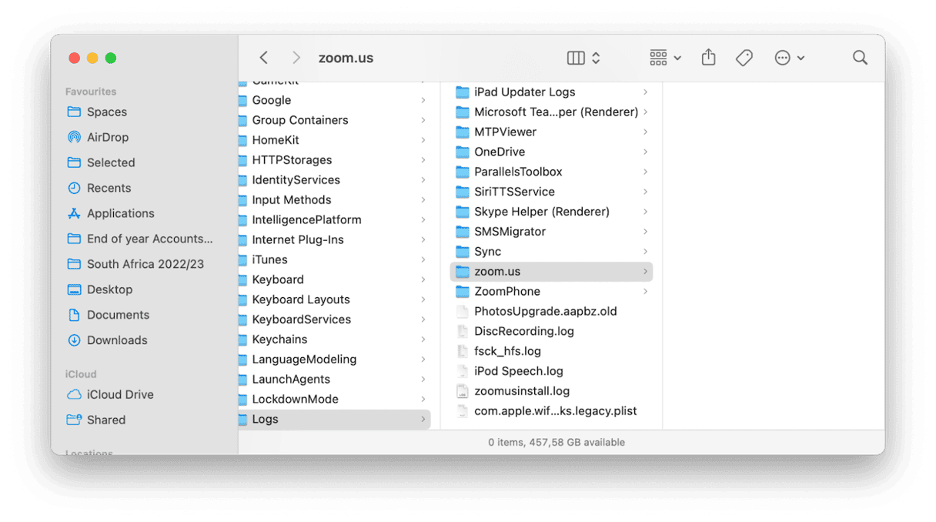Image resolution: width=936 pixels, height=522 pixels.
Task: Click the Tags icon in the toolbar
Action: pyautogui.click(x=744, y=57)
